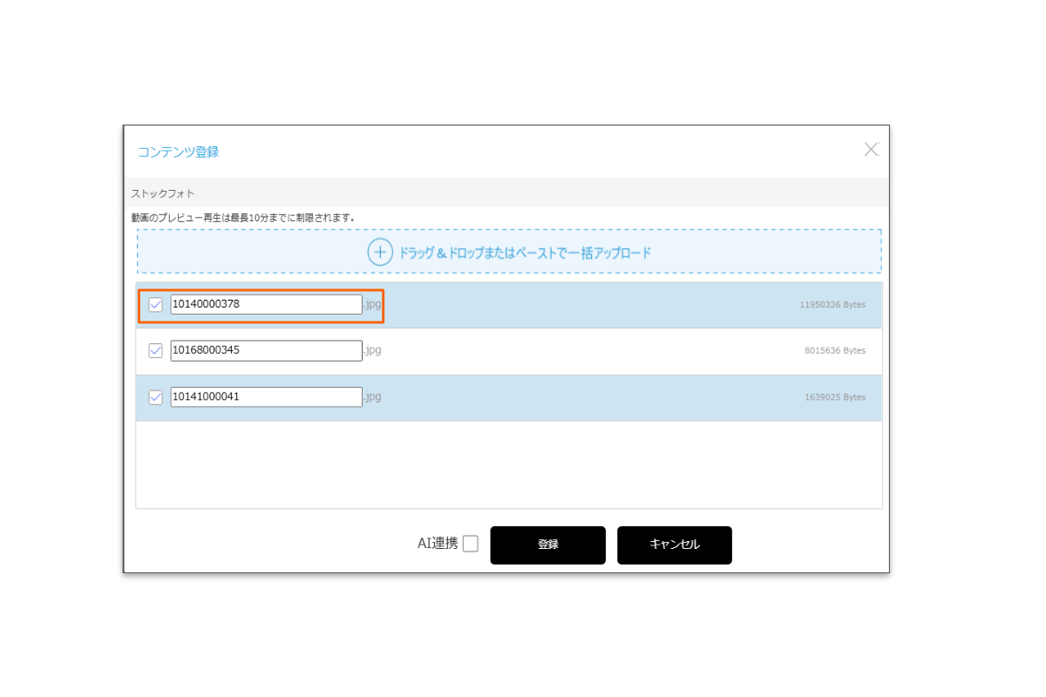Screen dimensions: 1046x697
Task: Toggle the checkbox beside 10168000345
Action: point(156,350)
